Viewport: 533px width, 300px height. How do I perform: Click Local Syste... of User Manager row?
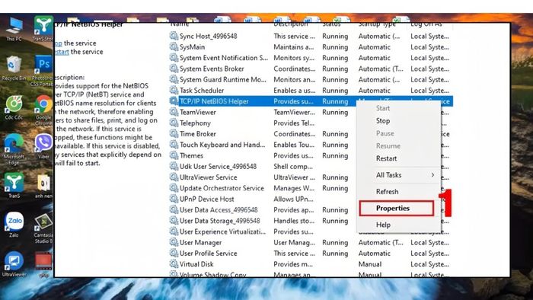[x=429, y=243]
